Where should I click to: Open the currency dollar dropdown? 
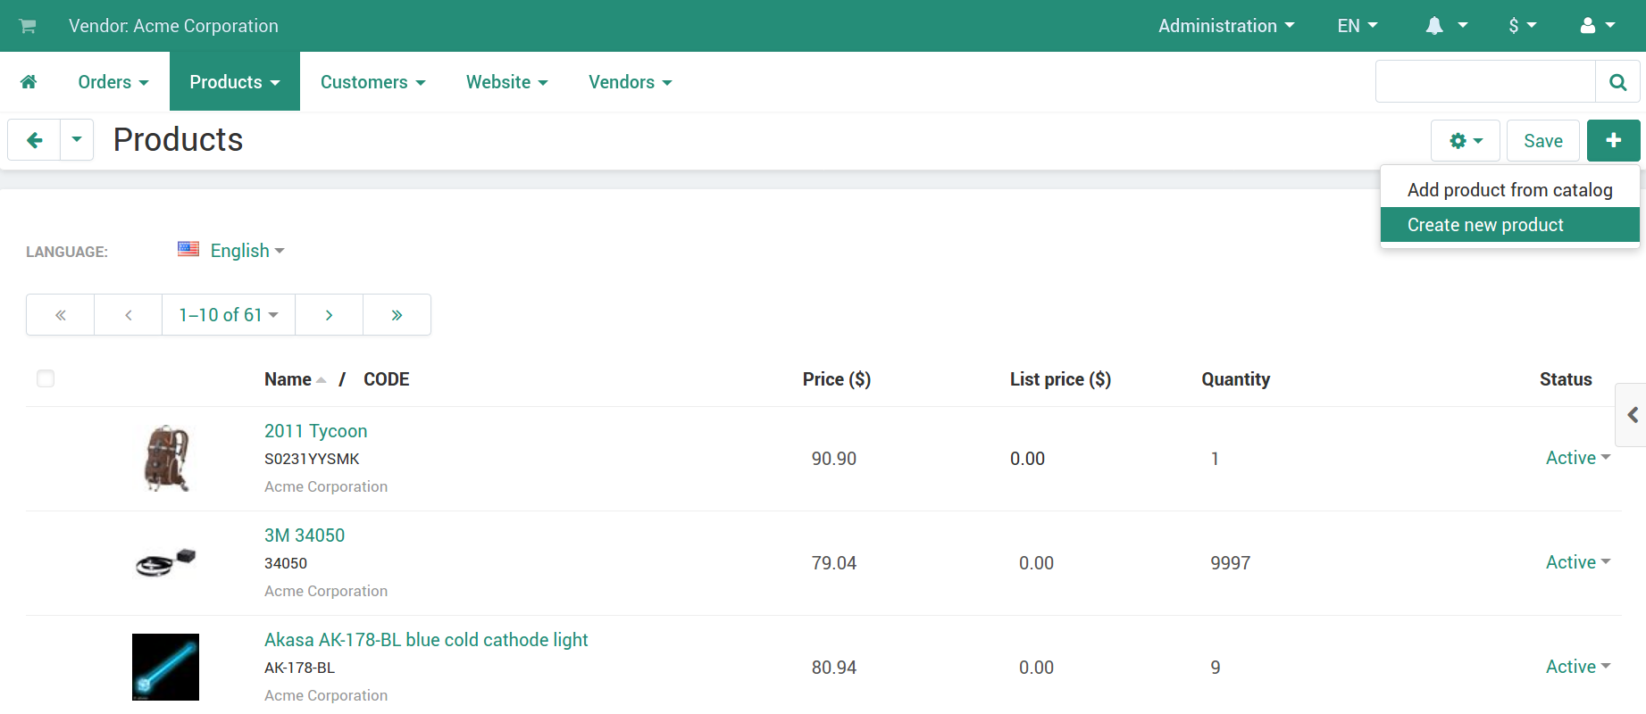(1523, 26)
